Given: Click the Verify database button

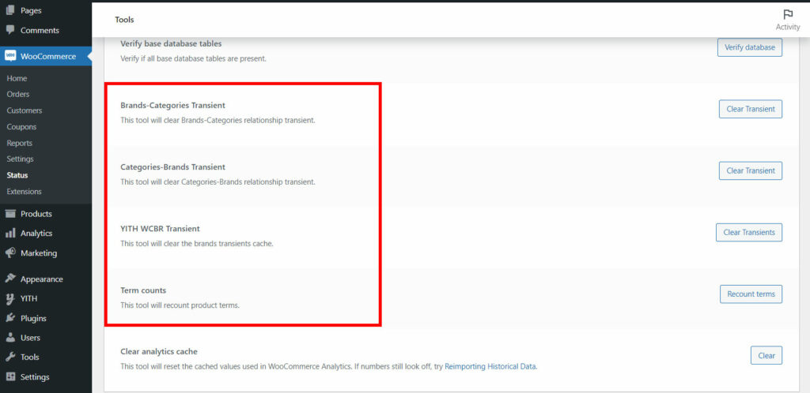Looking at the screenshot, I should [x=750, y=47].
